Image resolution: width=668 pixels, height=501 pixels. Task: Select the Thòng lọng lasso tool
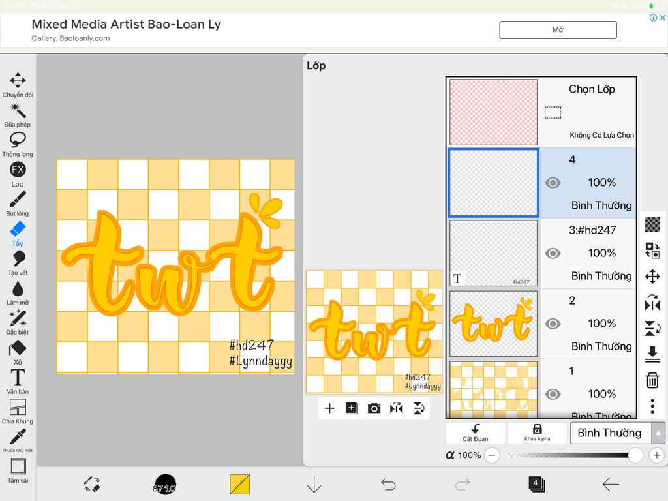pos(18,144)
